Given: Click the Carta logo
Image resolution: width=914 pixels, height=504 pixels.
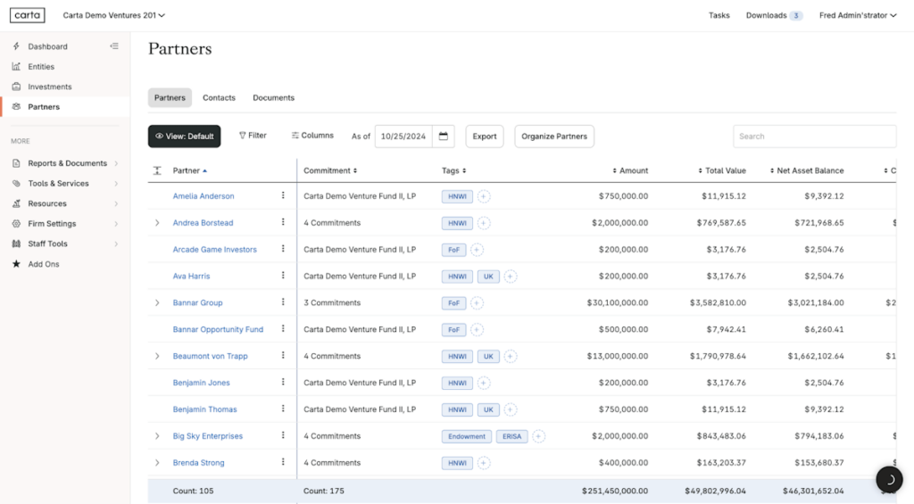Looking at the screenshot, I should [x=28, y=15].
